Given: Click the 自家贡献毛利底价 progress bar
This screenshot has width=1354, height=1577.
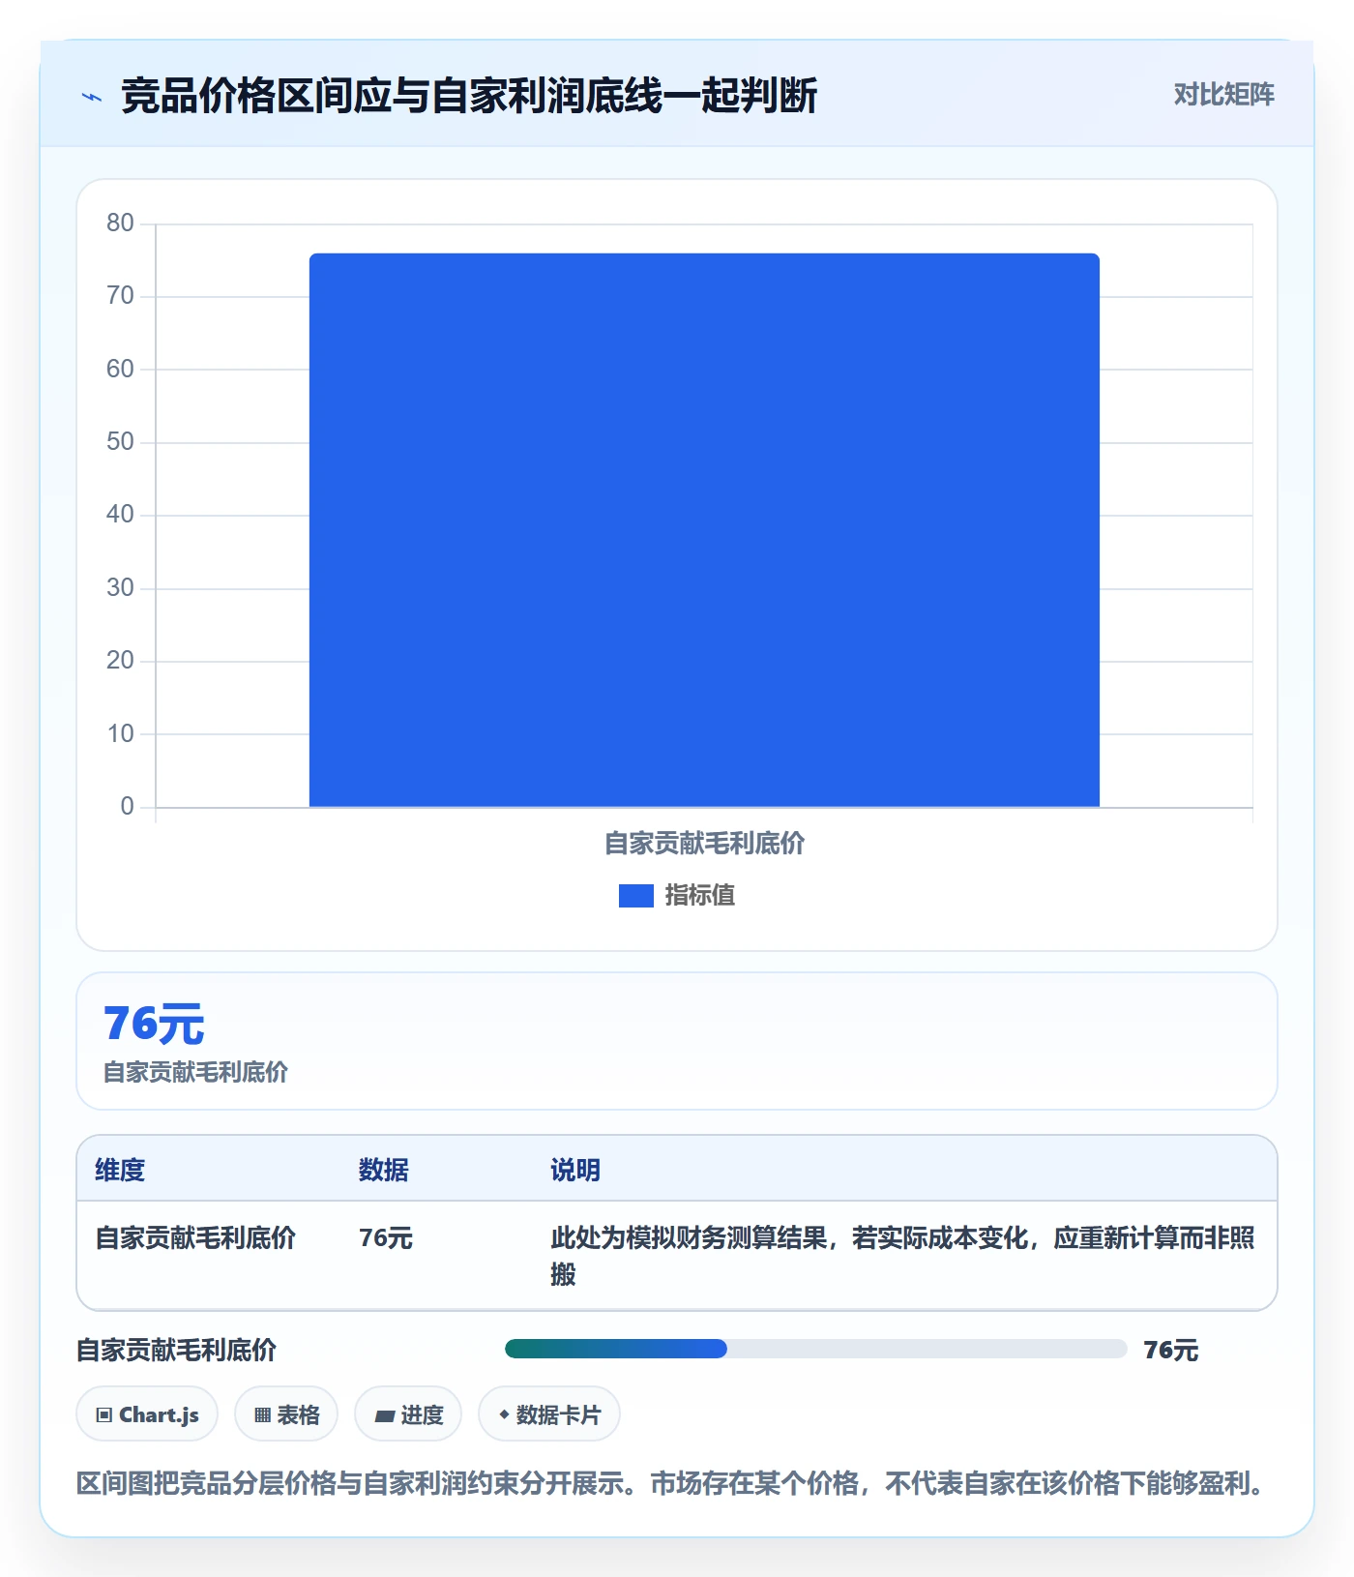Looking at the screenshot, I should (815, 1349).
